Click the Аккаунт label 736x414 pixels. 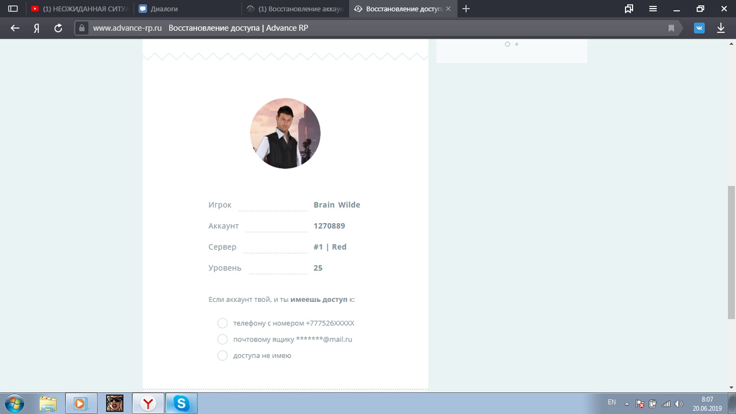[x=224, y=226]
